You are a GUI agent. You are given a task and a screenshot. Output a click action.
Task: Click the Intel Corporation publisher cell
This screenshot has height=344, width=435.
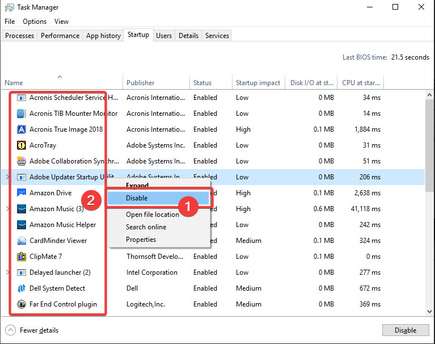click(x=152, y=272)
